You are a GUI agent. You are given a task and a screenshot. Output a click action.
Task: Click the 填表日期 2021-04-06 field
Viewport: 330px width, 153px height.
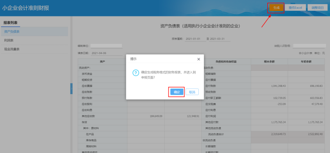point(107,53)
